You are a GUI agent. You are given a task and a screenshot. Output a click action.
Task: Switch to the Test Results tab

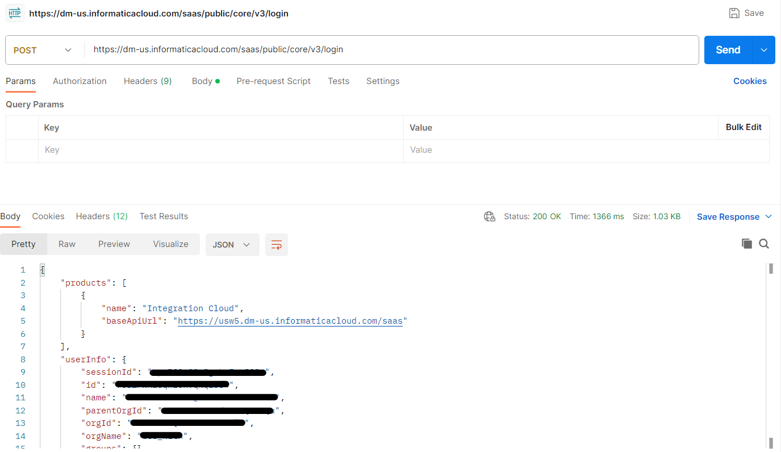[164, 216]
